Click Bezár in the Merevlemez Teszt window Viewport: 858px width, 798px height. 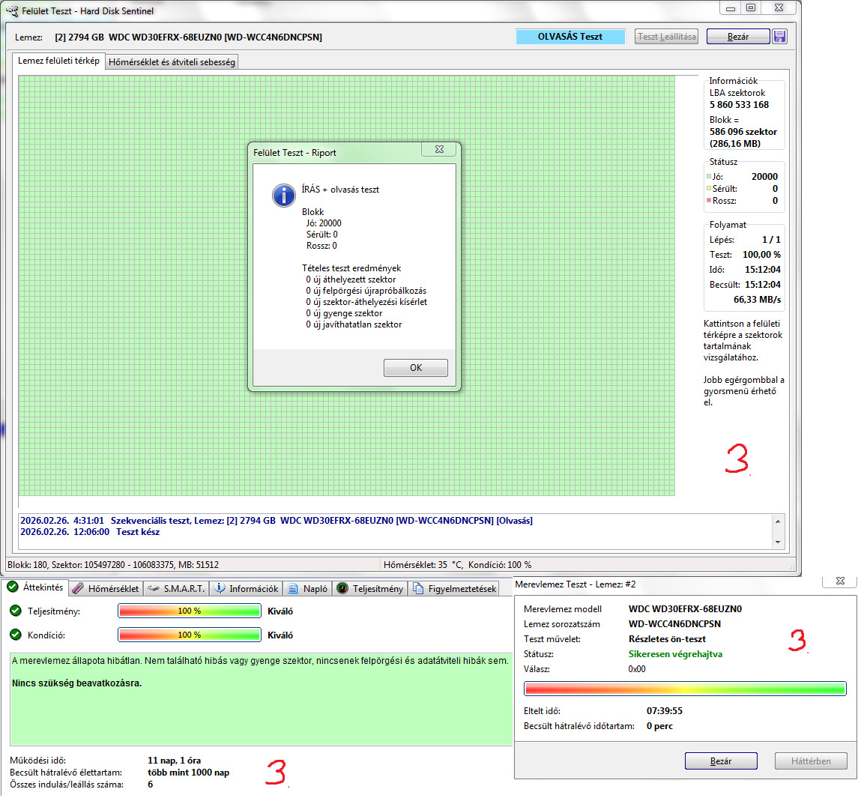[721, 761]
